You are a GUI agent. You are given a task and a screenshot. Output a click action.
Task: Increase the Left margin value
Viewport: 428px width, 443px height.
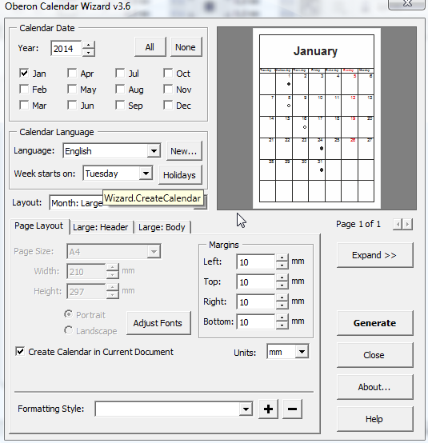pos(282,257)
